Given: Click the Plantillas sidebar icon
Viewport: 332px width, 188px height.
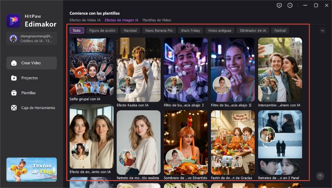Looking at the screenshot, I should point(14,93).
